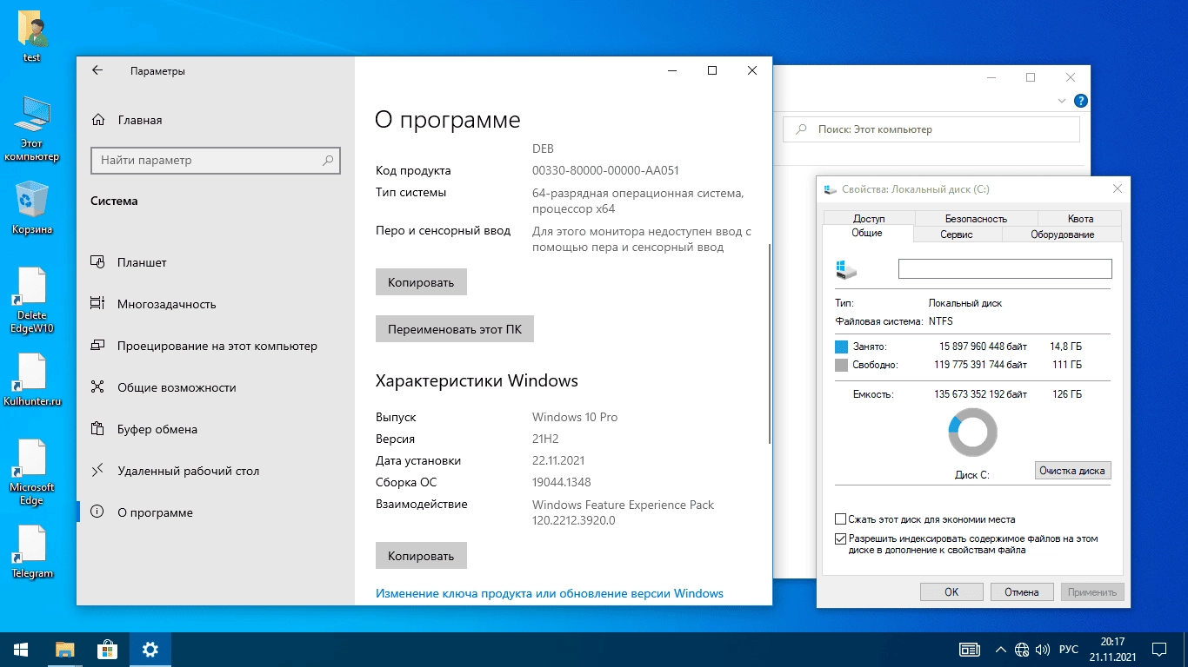Image resolution: width=1188 pixels, height=667 pixels.
Task: Click OK in disk properties
Action: click(951, 592)
